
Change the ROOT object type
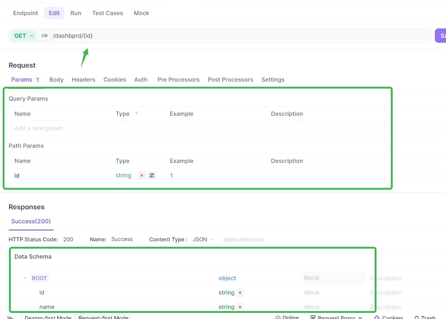(x=227, y=278)
